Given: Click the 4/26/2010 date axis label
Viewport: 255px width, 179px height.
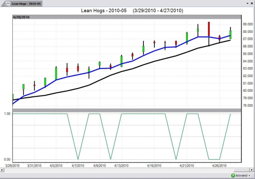Looking at the screenshot, I should [219, 166].
